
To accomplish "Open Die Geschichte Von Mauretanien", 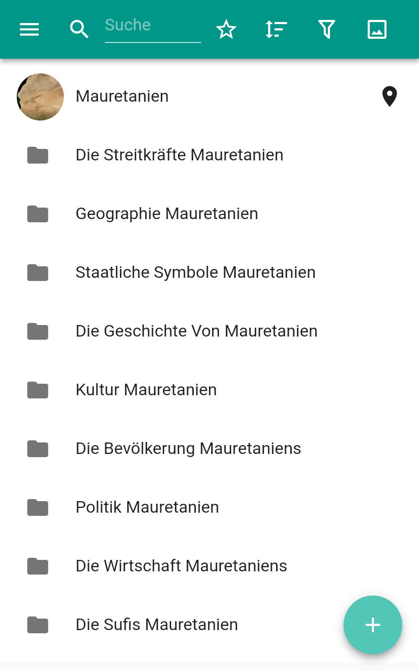I will [196, 331].
